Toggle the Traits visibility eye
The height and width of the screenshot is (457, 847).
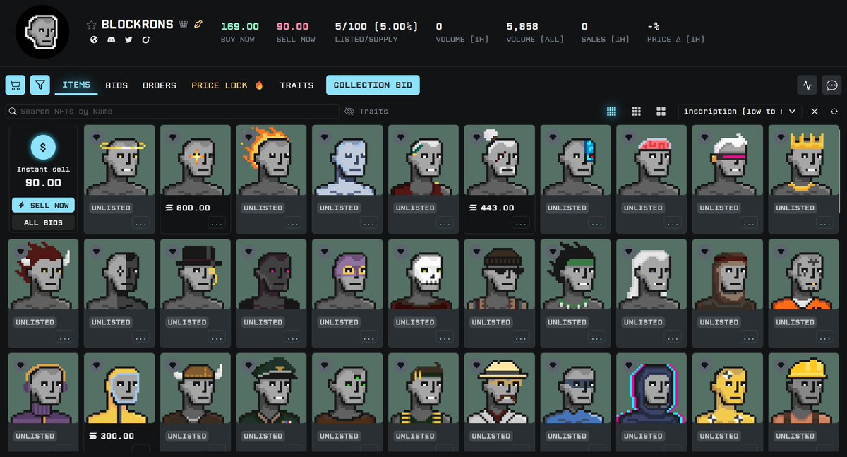(349, 112)
